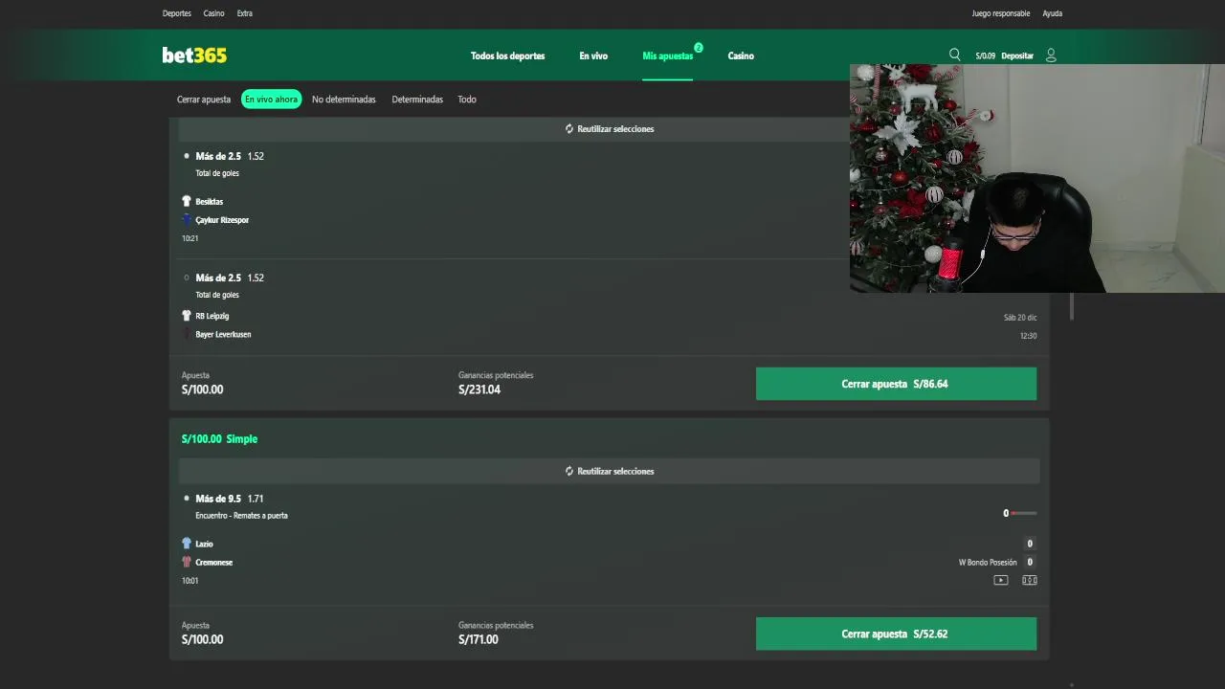
Task: Open the Ayuda link
Action: (1053, 13)
